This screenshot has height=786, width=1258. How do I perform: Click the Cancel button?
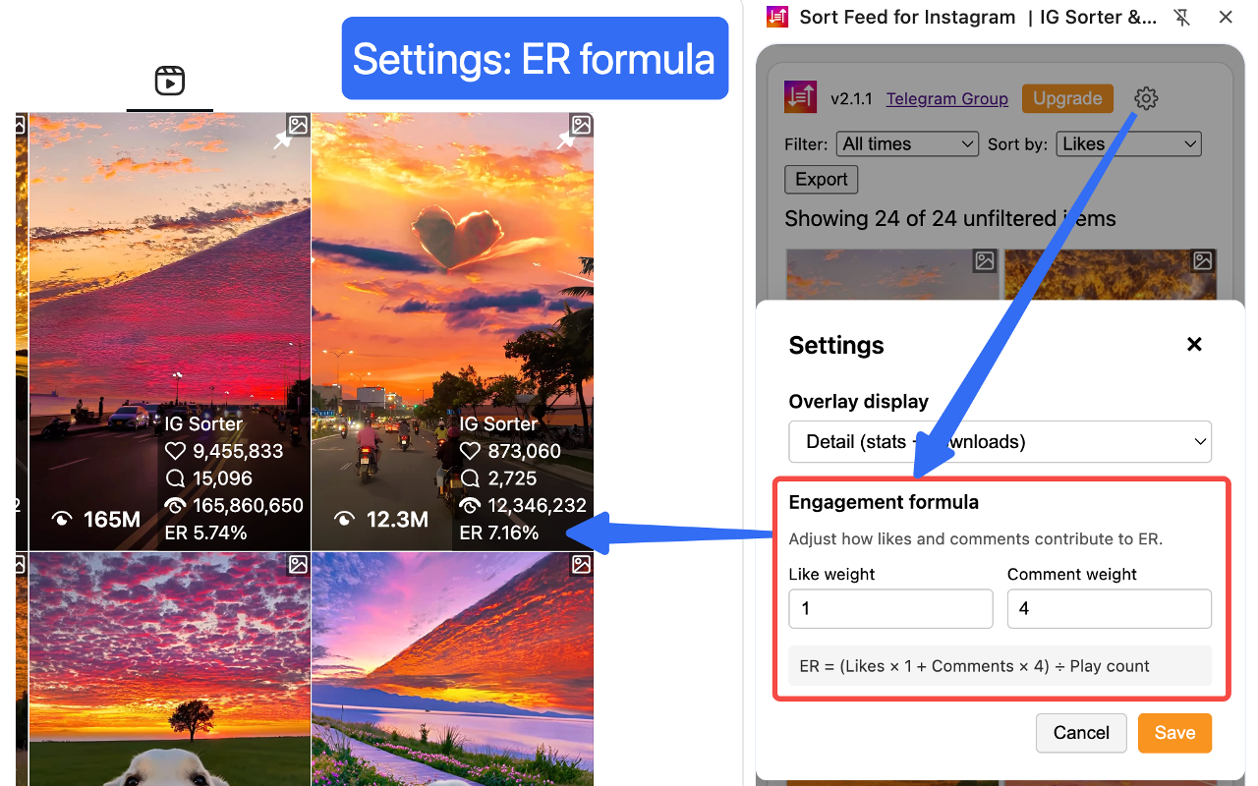(x=1081, y=733)
